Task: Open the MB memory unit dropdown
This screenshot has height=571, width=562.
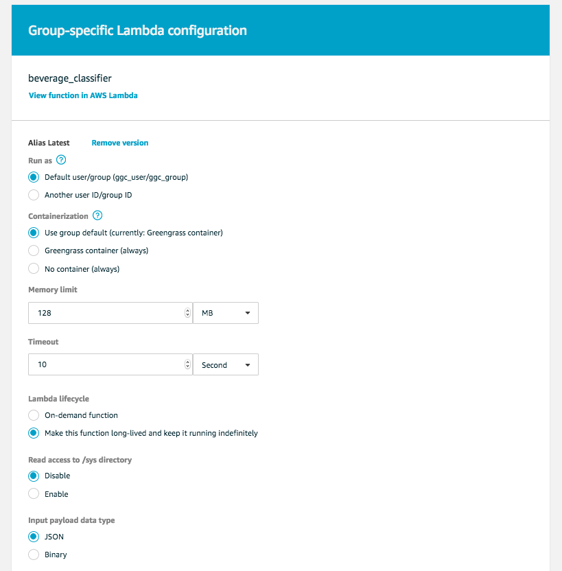Action: (x=226, y=313)
